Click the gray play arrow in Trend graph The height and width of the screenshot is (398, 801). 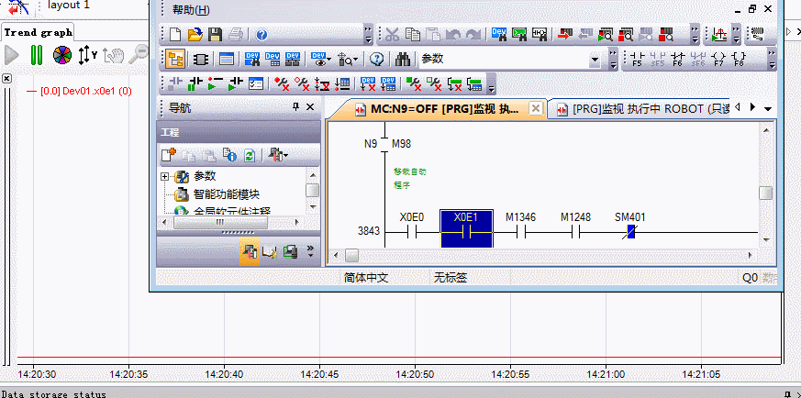[12, 55]
